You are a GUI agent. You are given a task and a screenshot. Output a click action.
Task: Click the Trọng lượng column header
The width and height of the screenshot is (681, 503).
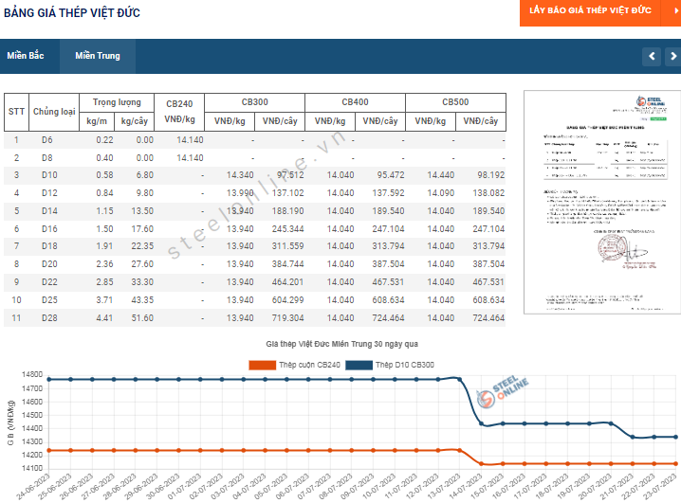(x=117, y=102)
